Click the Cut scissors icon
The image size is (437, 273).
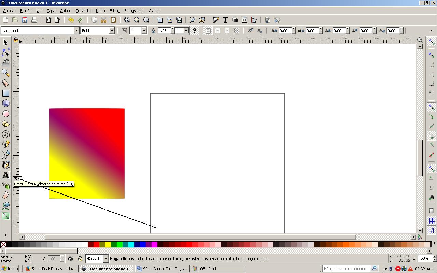[x=104, y=20]
